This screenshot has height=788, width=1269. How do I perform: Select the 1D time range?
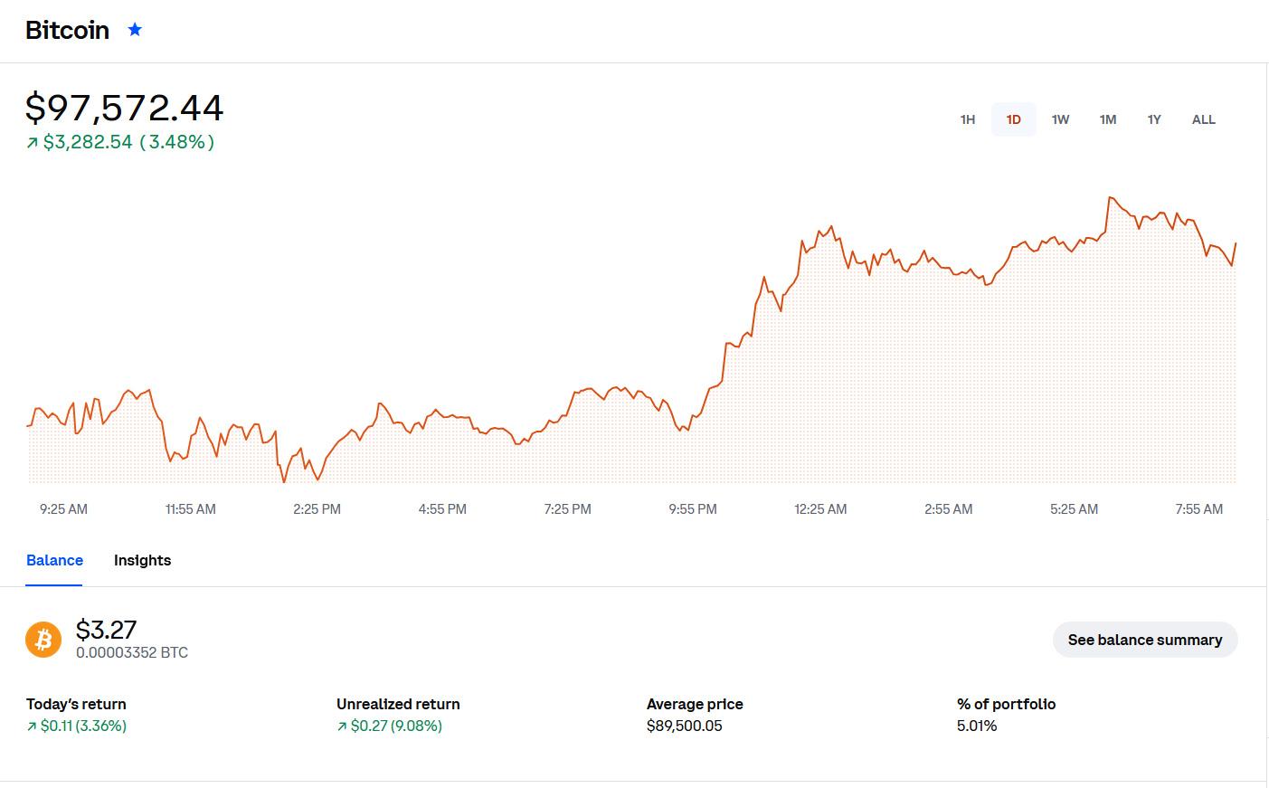[x=1014, y=119]
